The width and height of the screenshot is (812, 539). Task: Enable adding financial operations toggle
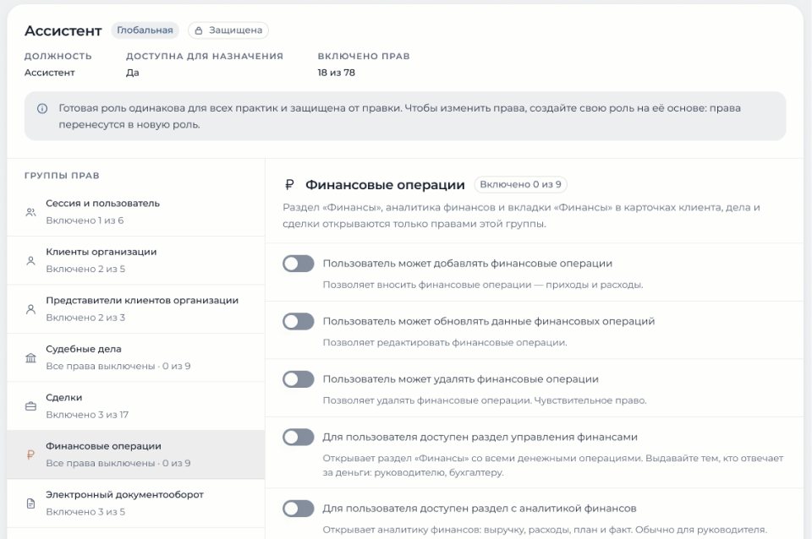(x=299, y=264)
